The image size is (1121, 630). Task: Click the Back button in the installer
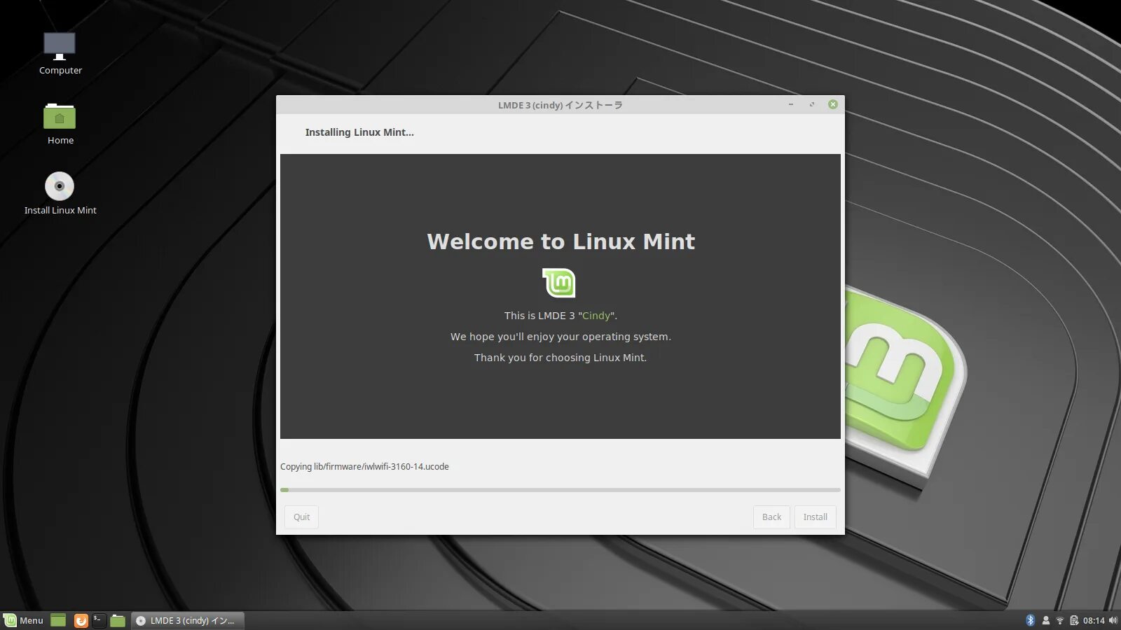771,517
